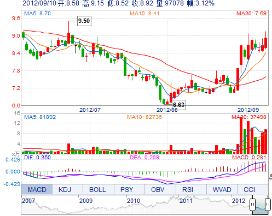
Task: Click the tallest red volume bar
Action: coord(241,136)
